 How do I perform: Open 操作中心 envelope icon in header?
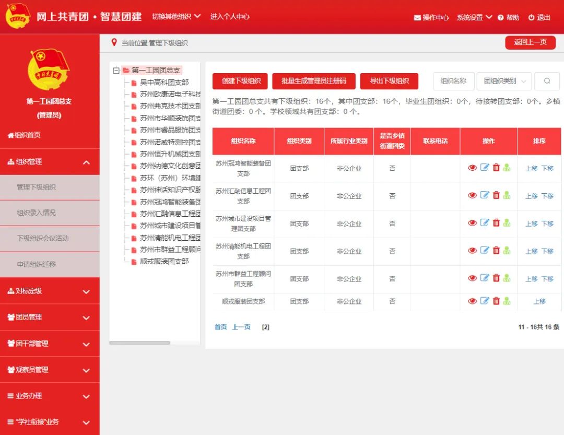[417, 18]
